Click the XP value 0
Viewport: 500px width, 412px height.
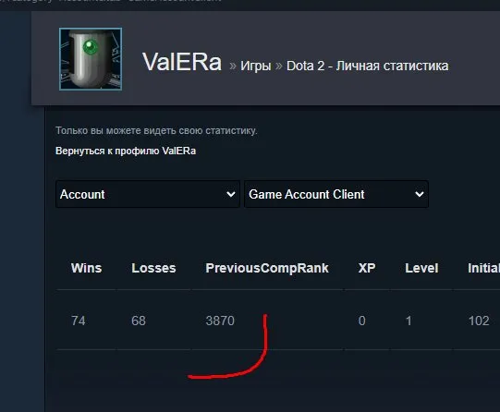pos(362,321)
